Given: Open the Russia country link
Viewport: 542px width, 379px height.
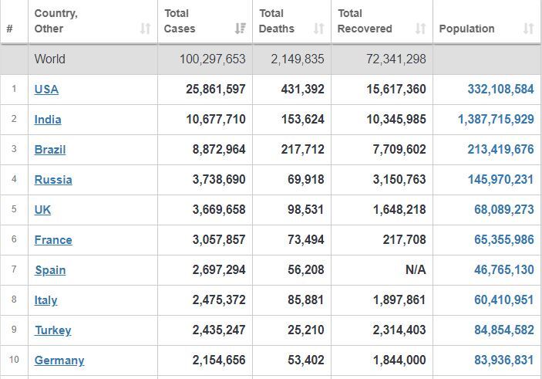Looking at the screenshot, I should [x=53, y=180].
